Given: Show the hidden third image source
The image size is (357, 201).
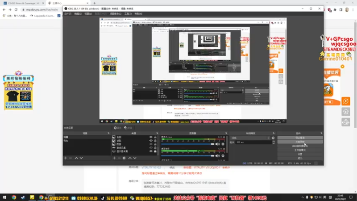Looking at the screenshot, I should (151, 144).
